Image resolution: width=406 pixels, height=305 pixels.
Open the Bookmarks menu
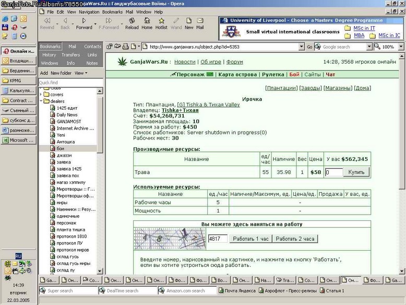click(112, 12)
